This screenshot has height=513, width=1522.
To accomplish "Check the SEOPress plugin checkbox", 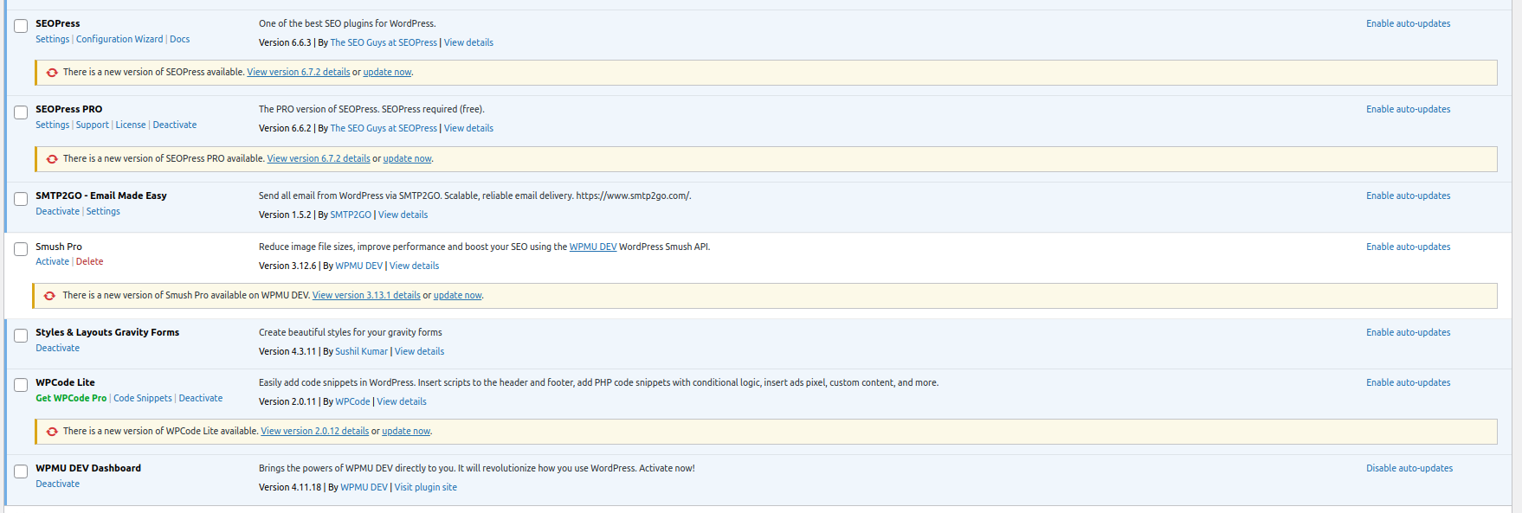I will click(21, 26).
